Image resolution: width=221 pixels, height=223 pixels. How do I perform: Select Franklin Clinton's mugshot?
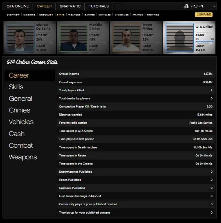point(74,38)
